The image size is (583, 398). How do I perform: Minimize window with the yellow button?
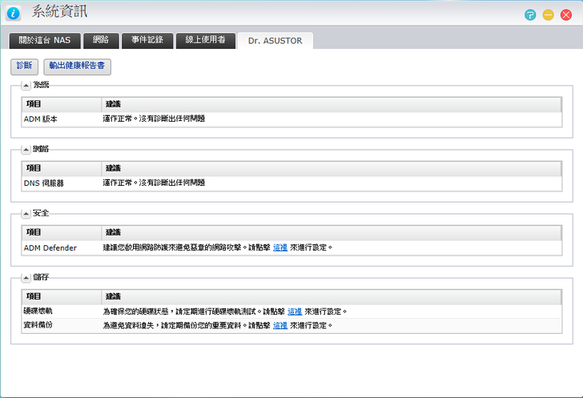[x=549, y=15]
